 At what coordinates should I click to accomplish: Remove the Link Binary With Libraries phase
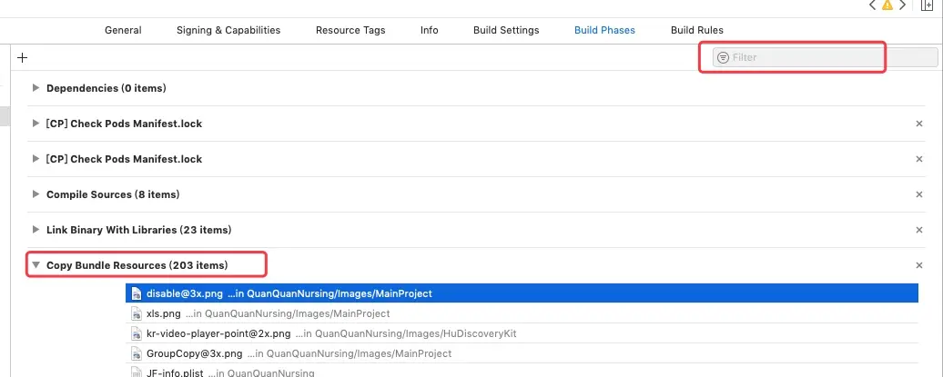coord(919,230)
